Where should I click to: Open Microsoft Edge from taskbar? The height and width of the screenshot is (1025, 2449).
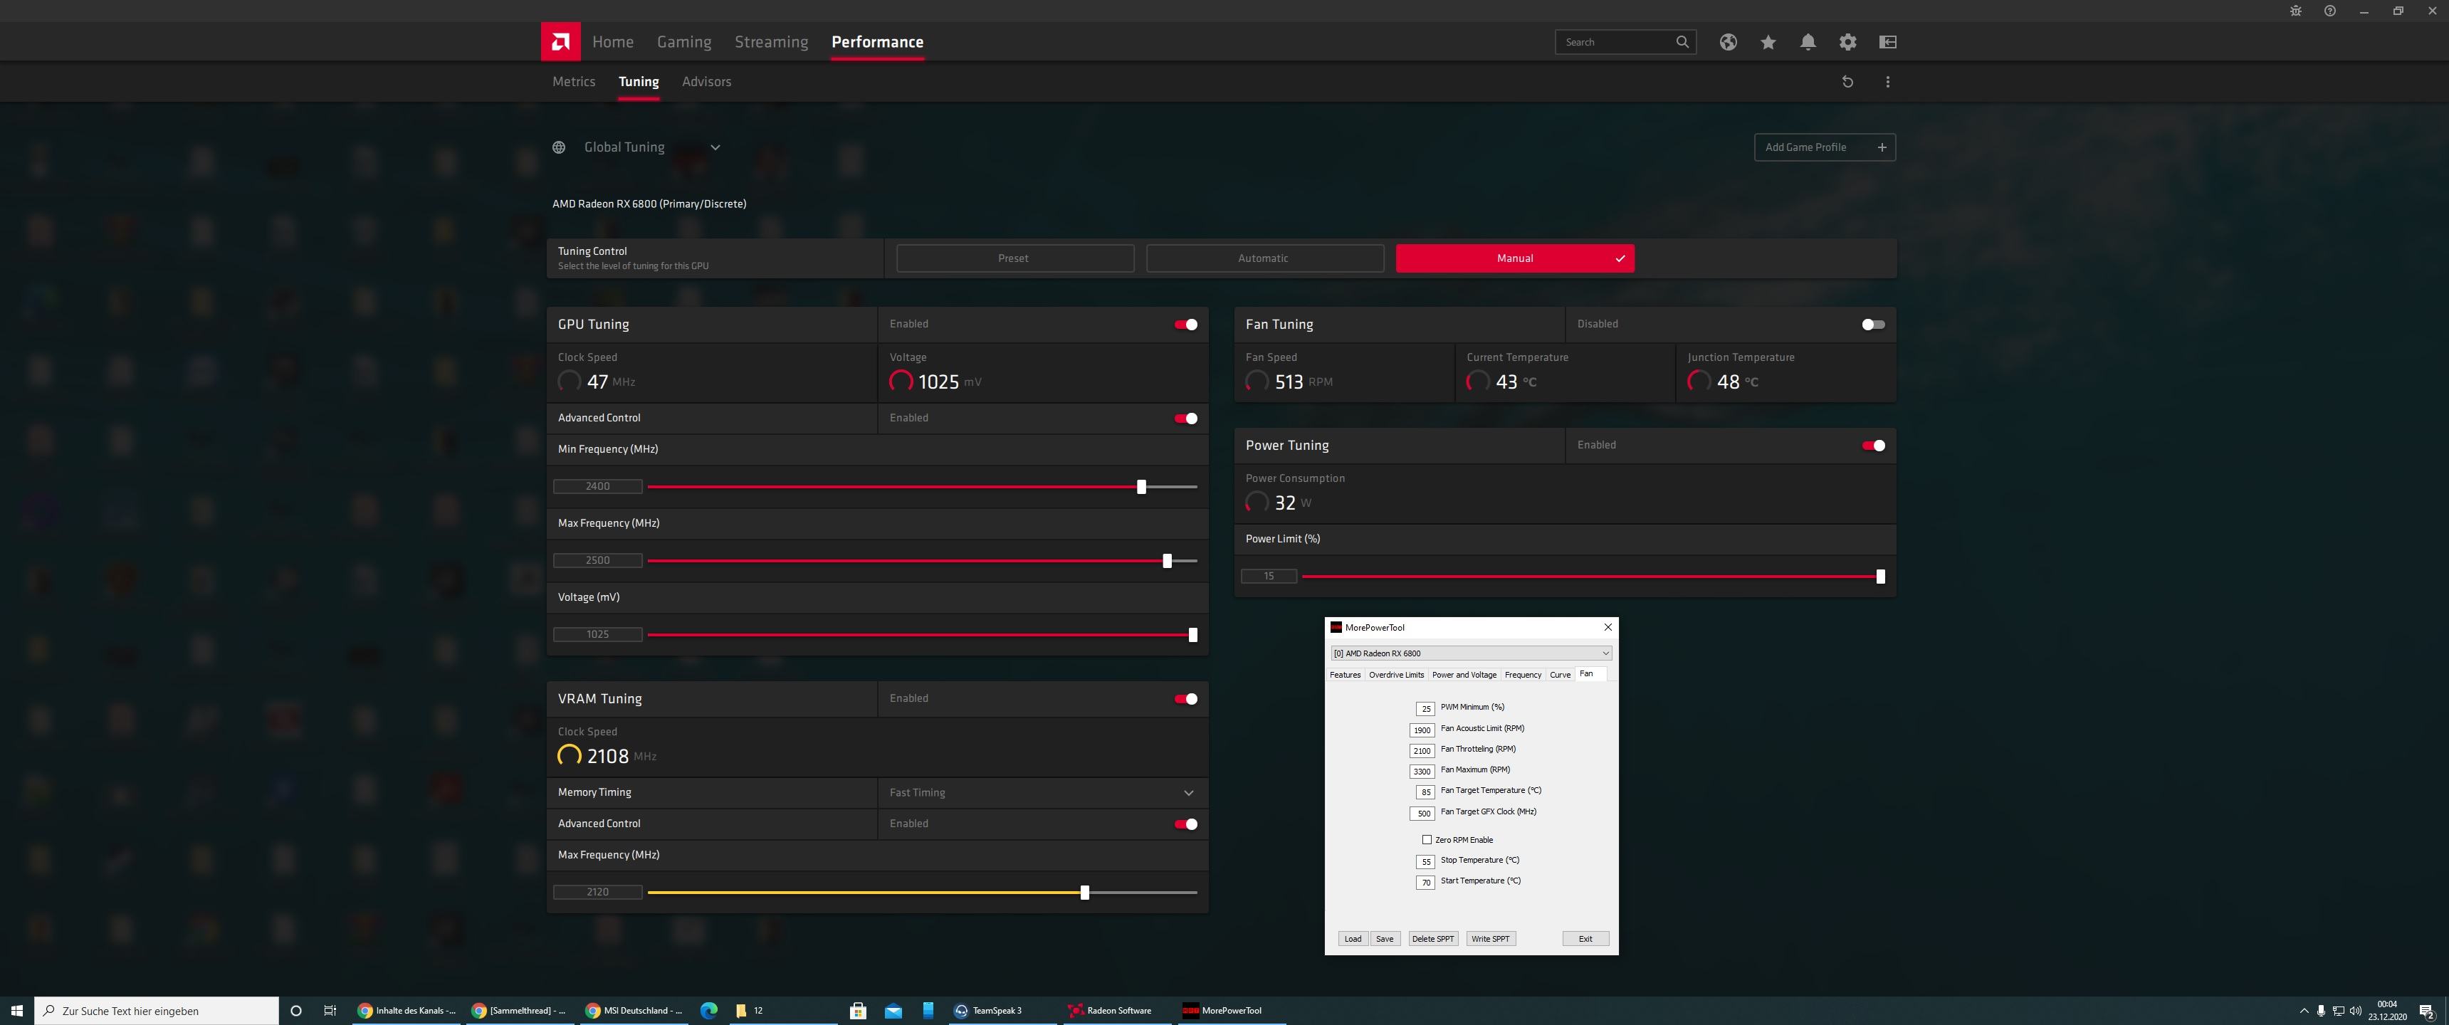(x=709, y=1011)
